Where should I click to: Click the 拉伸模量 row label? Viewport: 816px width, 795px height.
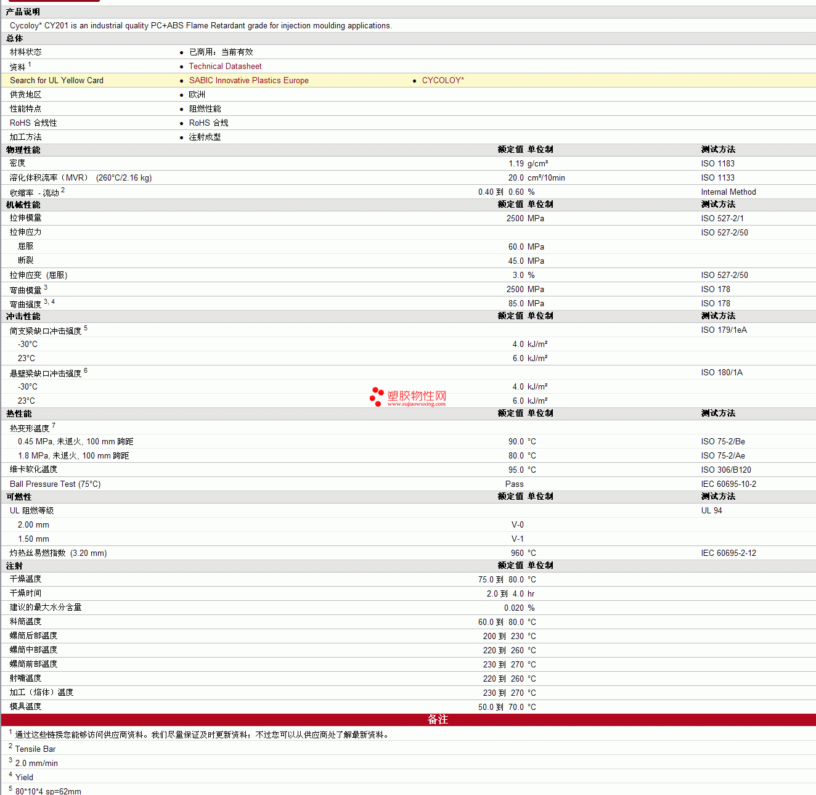[x=26, y=218]
